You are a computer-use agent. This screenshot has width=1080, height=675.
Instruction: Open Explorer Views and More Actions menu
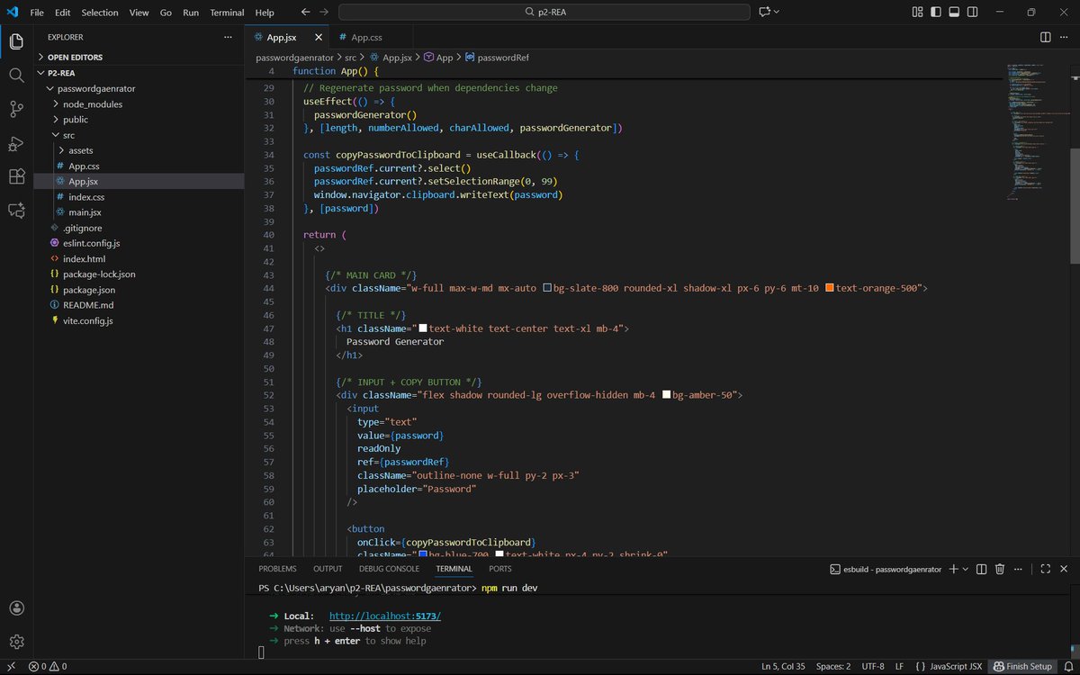click(x=228, y=37)
